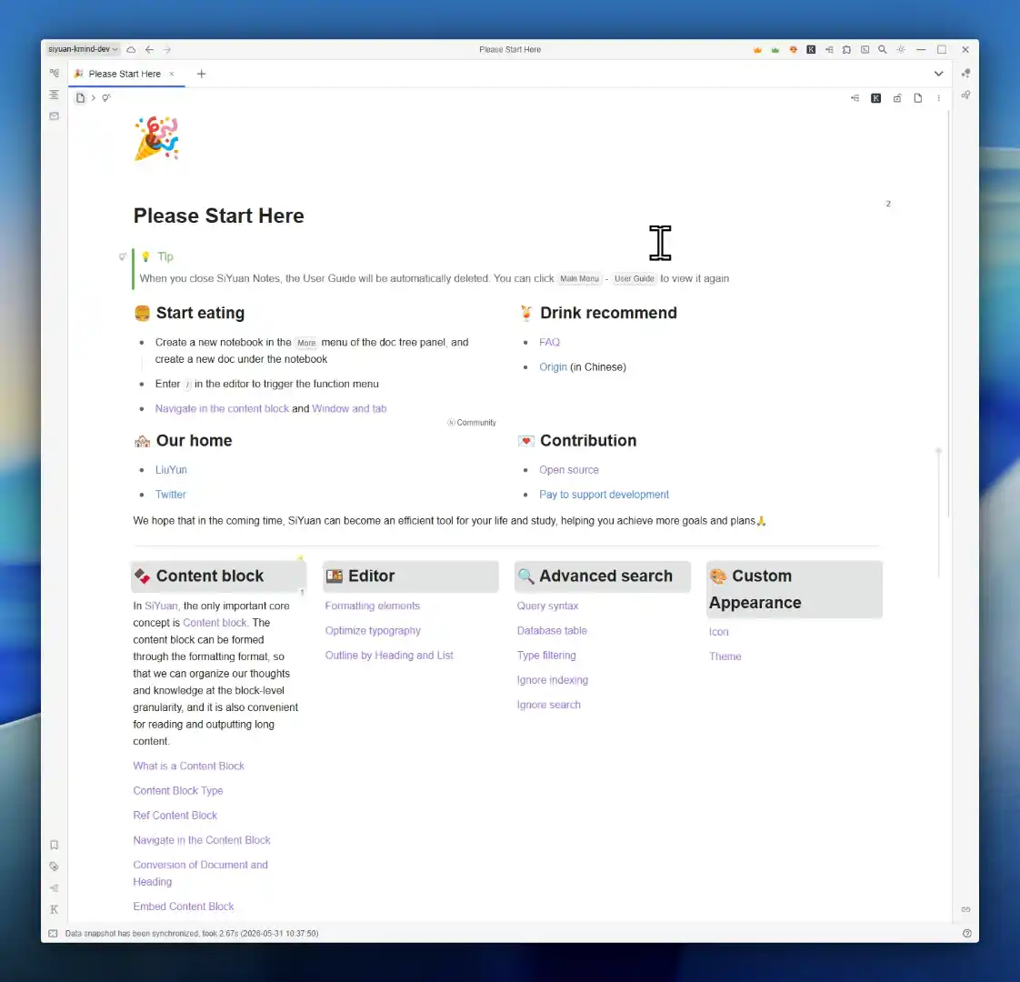Open Type filtering link

[x=546, y=656]
